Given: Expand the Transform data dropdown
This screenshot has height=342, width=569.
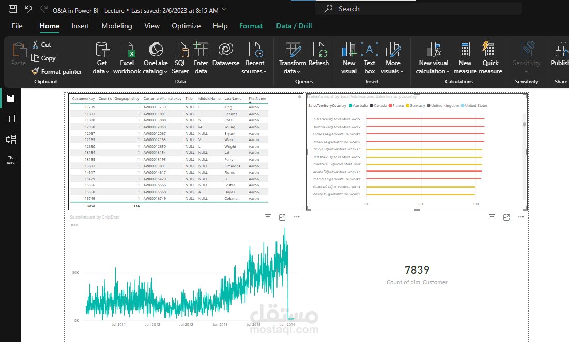Looking at the screenshot, I should click(x=293, y=58).
